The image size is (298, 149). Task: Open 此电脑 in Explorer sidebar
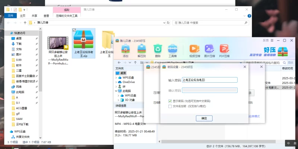[20, 92]
